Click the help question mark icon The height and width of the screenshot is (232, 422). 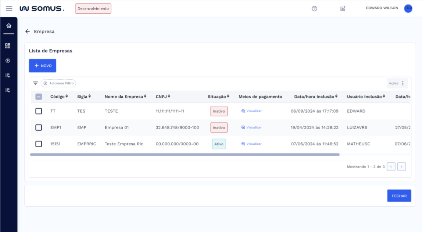(314, 8)
